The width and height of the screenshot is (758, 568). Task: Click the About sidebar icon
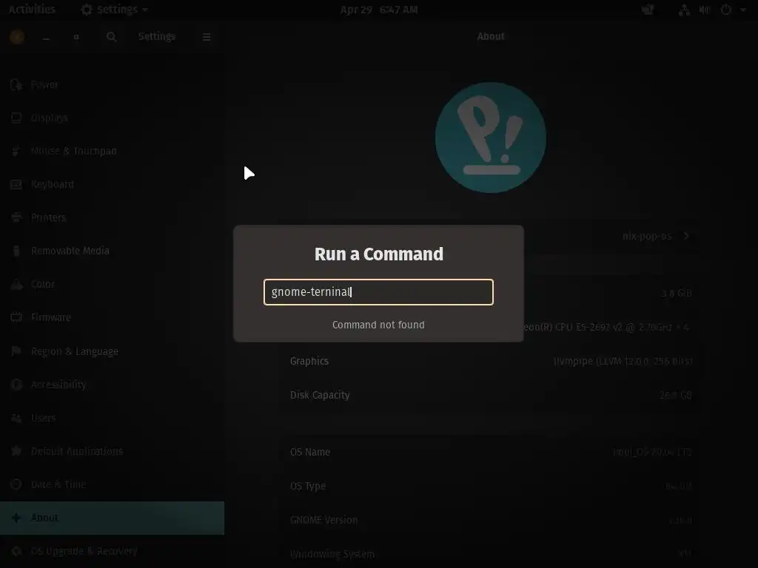16,518
